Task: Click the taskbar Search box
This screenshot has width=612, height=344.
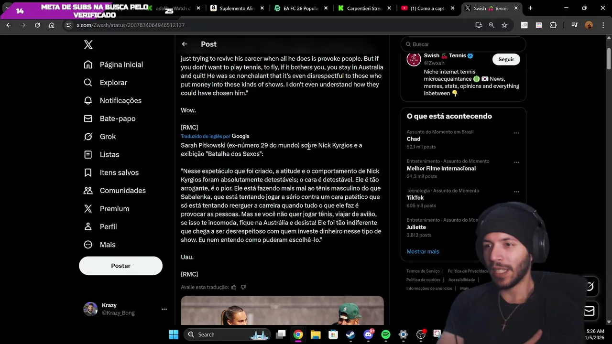Action: point(227,334)
